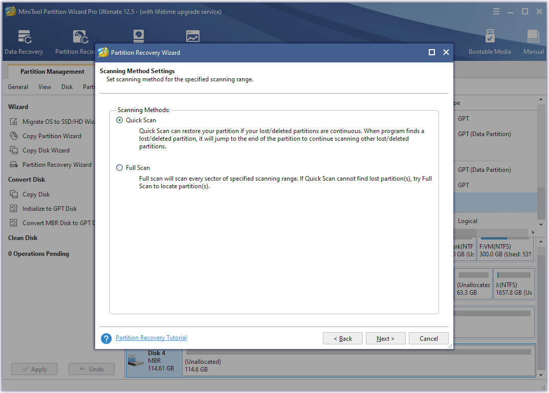549x393 pixels.
Task: Open the Disk Benchmark toolbar icon
Action: [x=139, y=36]
